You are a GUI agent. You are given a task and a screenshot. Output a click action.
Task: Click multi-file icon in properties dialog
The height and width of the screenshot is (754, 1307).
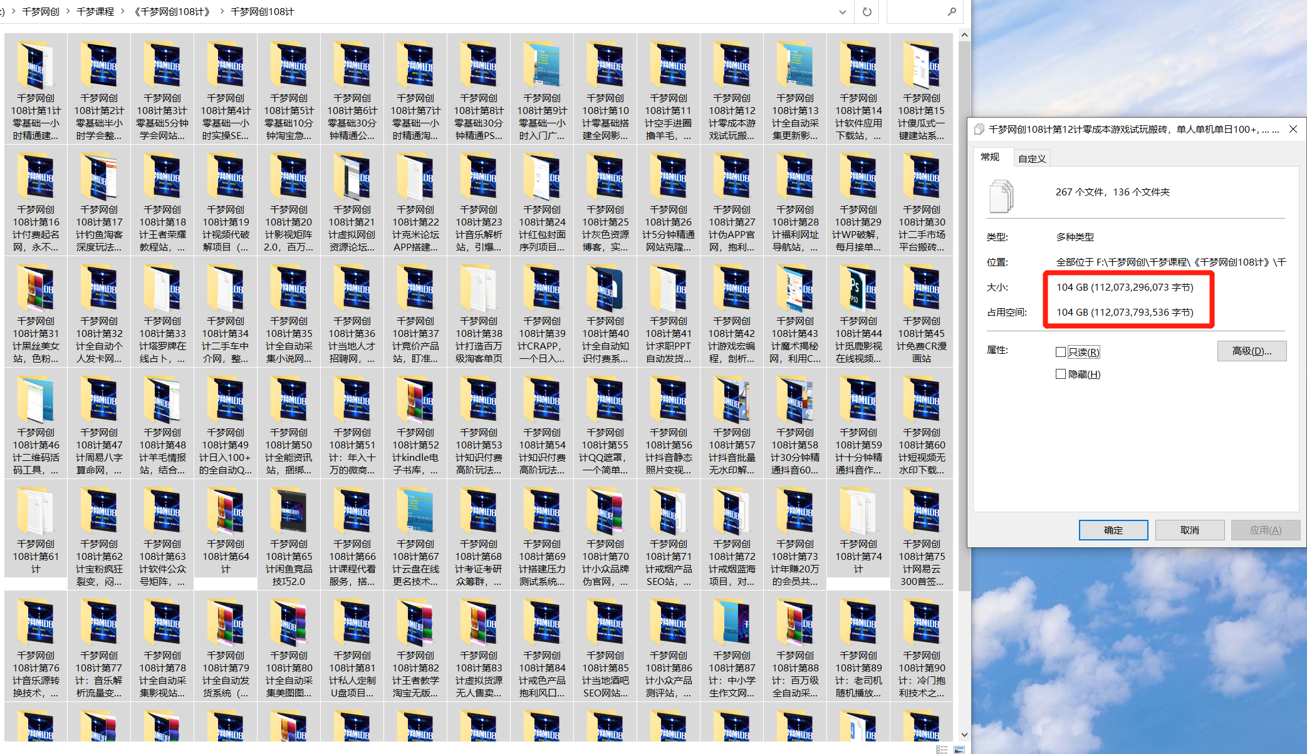tap(1001, 195)
